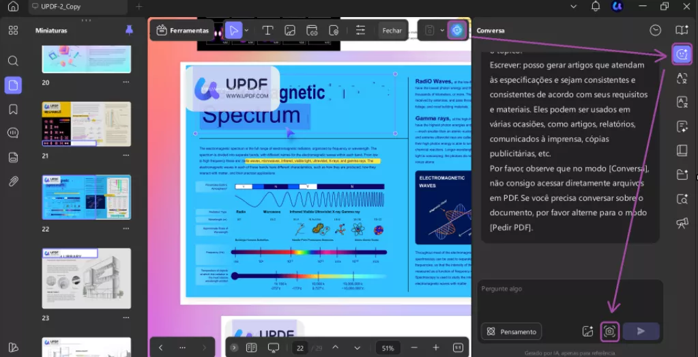Click the page number field showing 22
The height and width of the screenshot is (357, 698).
point(300,348)
